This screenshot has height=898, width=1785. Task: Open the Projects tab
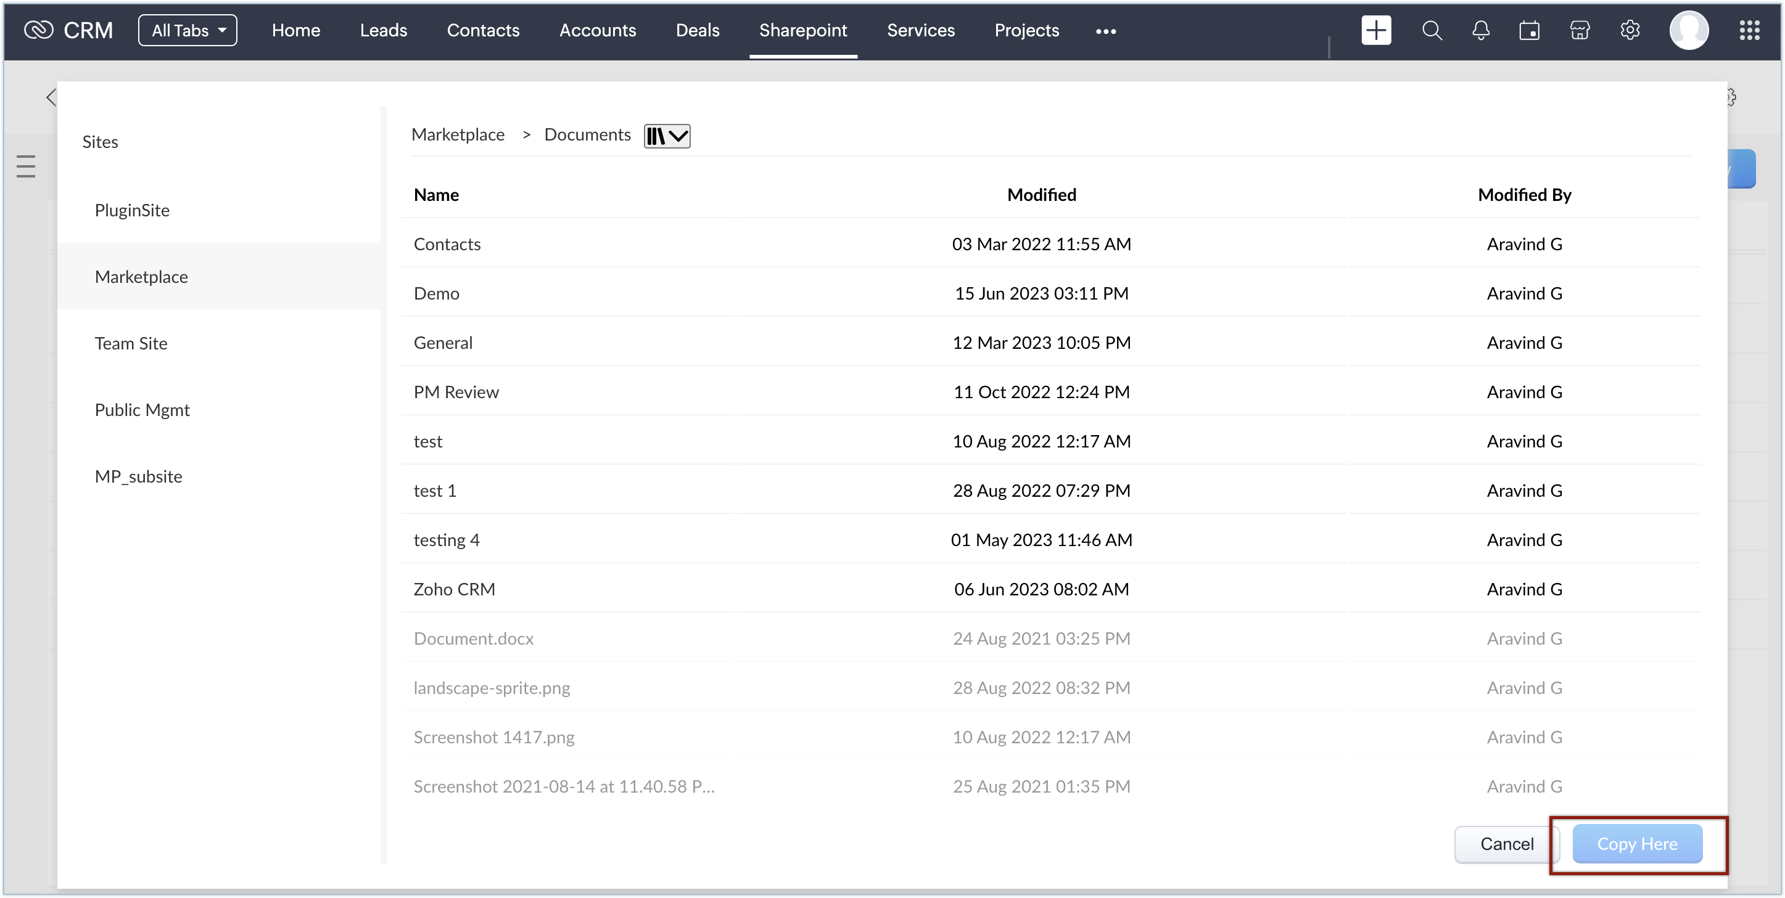(1026, 30)
